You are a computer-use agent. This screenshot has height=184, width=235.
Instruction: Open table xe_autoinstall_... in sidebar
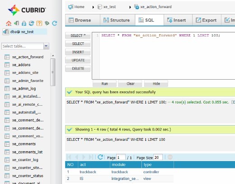point(23,112)
